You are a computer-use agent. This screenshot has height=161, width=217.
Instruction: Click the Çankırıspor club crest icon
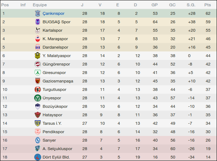click(x=37, y=13)
